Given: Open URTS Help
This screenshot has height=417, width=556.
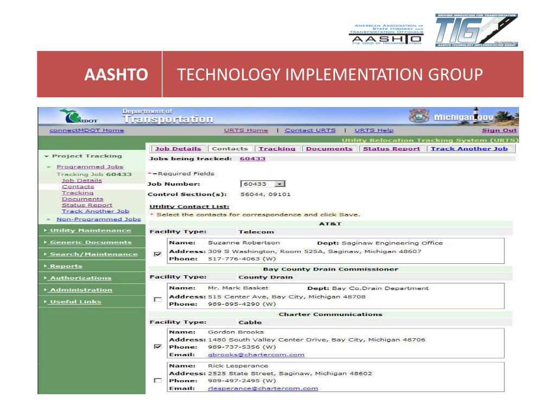Looking at the screenshot, I should [x=374, y=130].
